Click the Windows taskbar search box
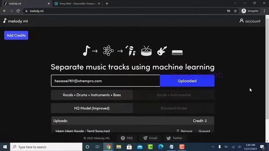The width and height of the screenshot is (269, 151). pyautogui.click(x=46, y=147)
